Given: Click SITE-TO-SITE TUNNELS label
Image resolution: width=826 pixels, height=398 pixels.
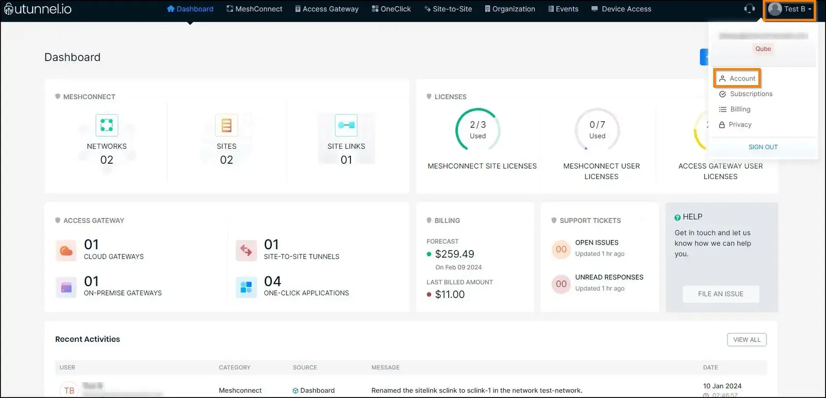Looking at the screenshot, I should pos(301,257).
